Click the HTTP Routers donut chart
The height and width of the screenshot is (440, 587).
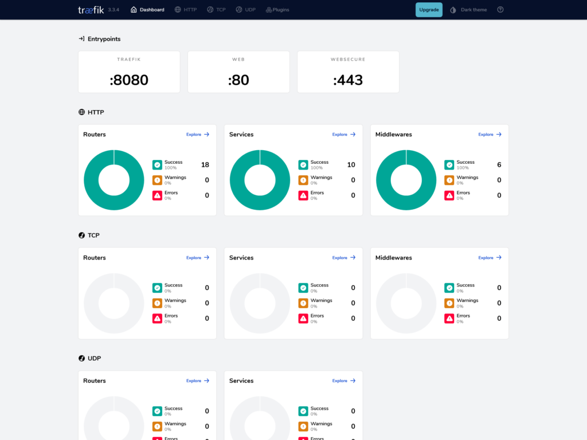click(x=114, y=180)
